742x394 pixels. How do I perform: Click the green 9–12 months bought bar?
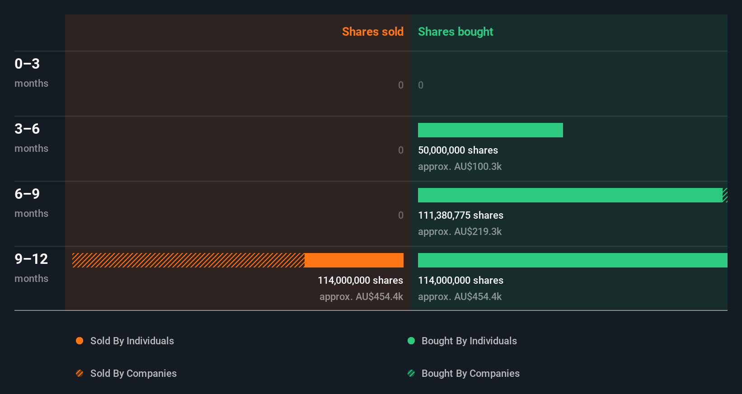[x=573, y=260]
